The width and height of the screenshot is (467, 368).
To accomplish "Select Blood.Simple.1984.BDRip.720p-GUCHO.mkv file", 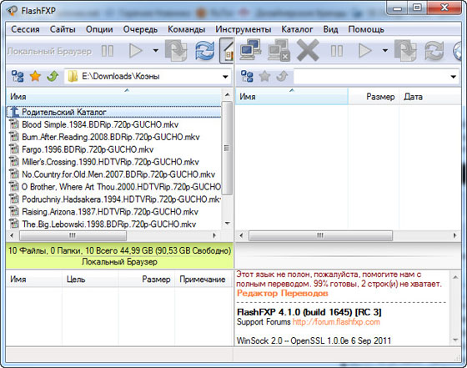I will point(113,124).
